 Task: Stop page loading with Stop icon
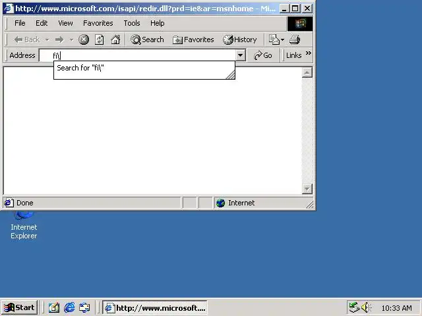coord(84,39)
